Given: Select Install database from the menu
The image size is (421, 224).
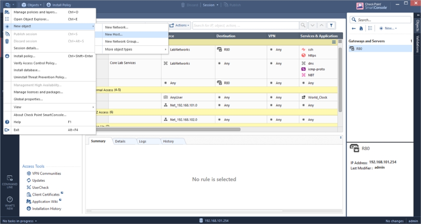Looking at the screenshot, I should click(x=27, y=70).
